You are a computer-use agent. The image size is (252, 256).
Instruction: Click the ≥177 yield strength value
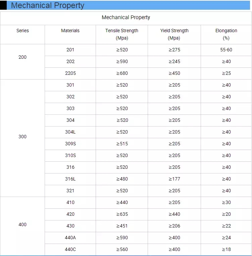(x=174, y=179)
